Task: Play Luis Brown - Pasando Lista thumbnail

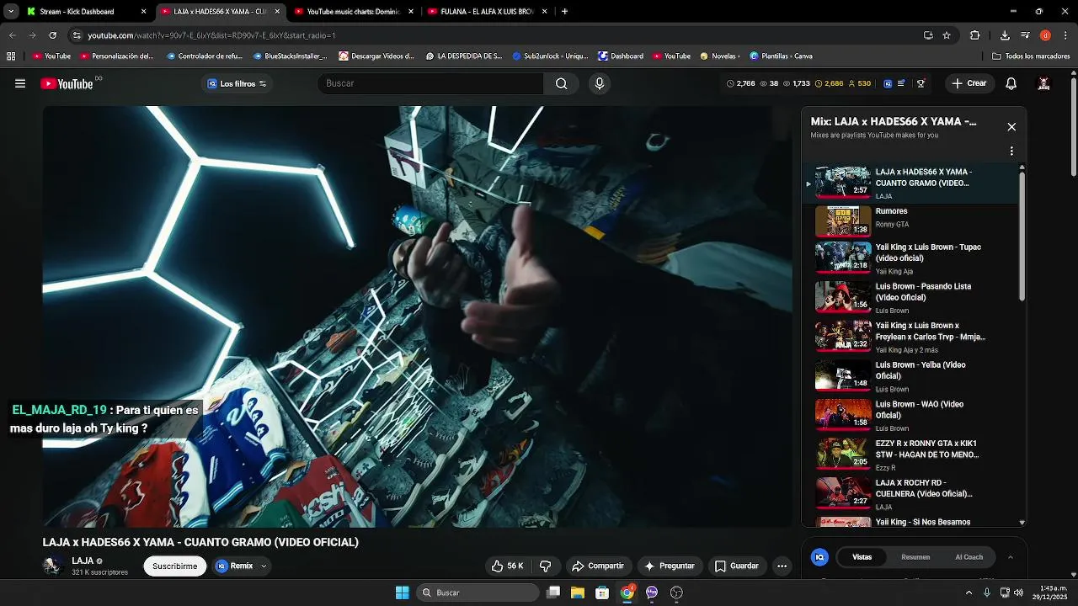Action: pyautogui.click(x=843, y=296)
